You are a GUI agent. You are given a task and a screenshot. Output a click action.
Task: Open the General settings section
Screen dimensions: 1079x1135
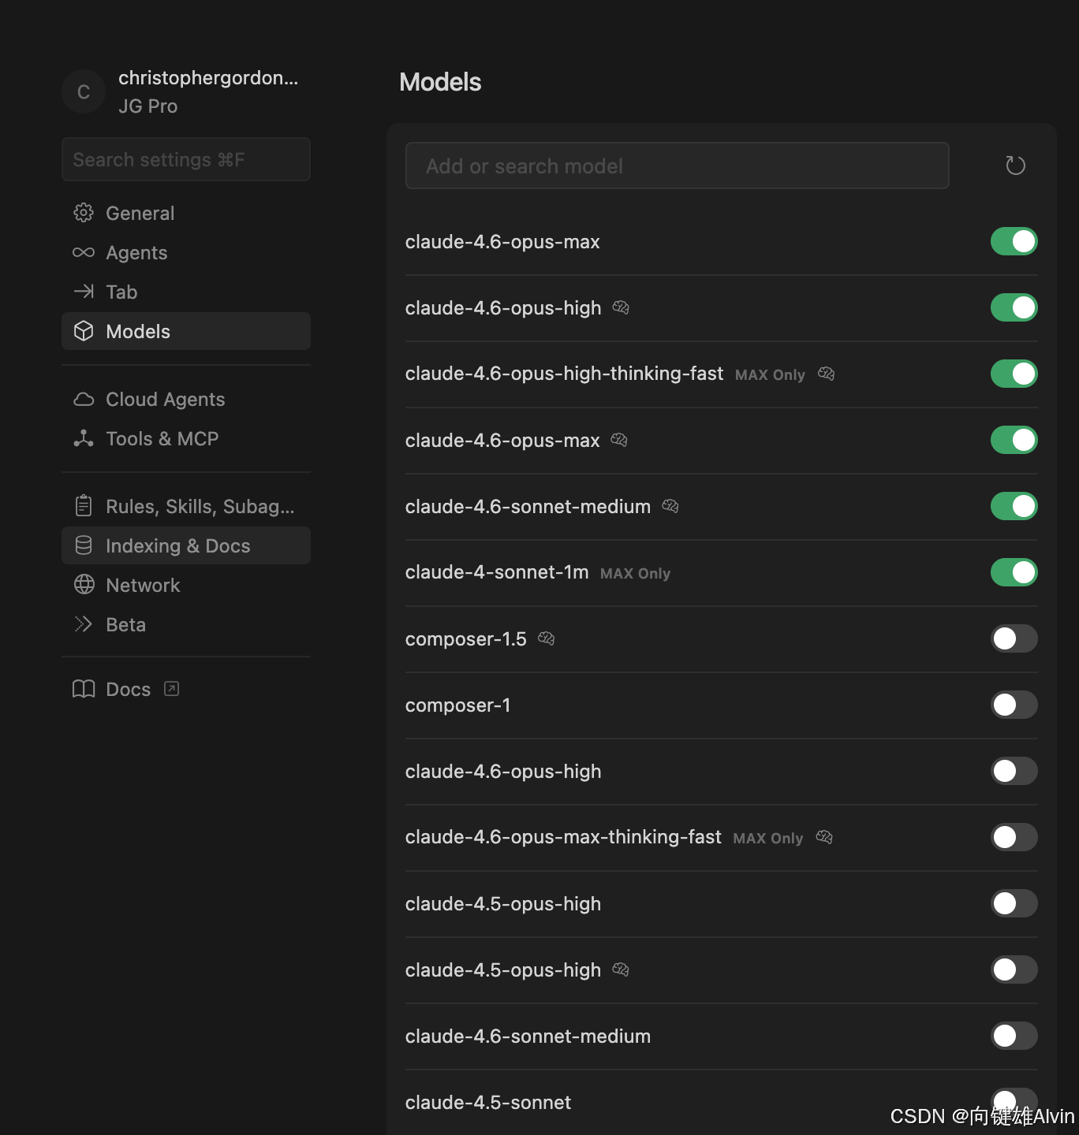pyautogui.click(x=186, y=213)
